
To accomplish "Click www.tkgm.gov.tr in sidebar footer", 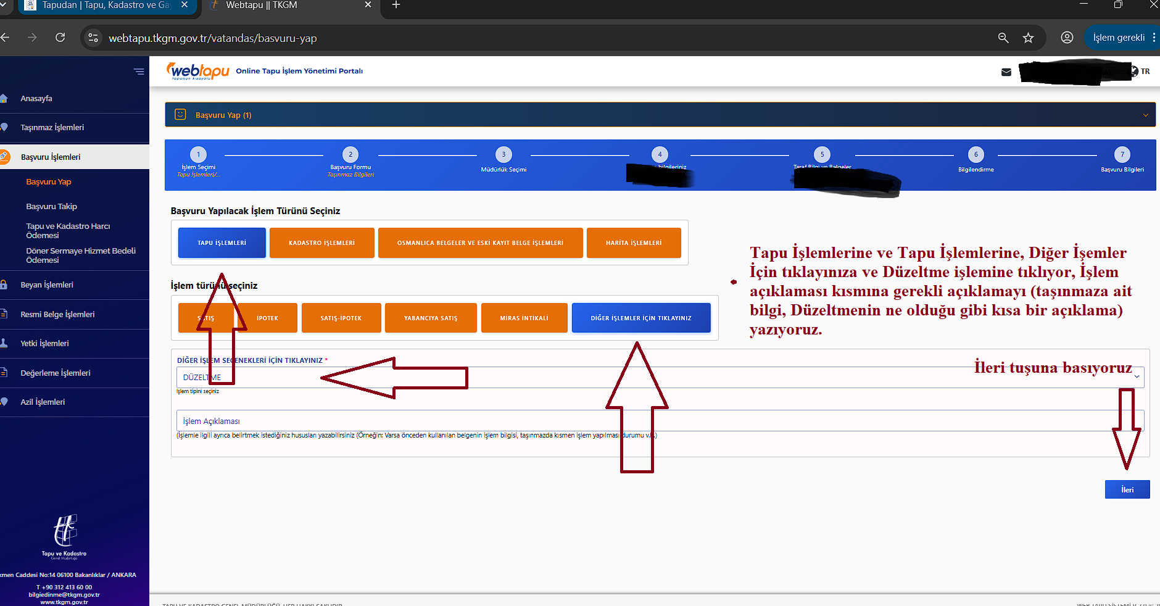I will click(x=64, y=602).
